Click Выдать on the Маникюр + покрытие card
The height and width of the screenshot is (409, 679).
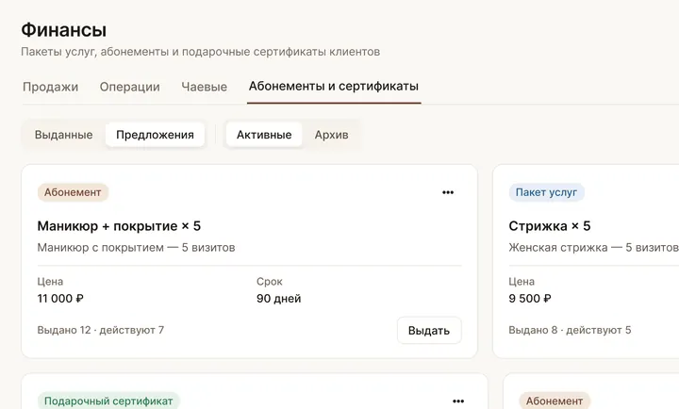[x=429, y=331]
